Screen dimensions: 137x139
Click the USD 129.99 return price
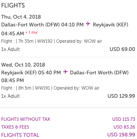121,96
